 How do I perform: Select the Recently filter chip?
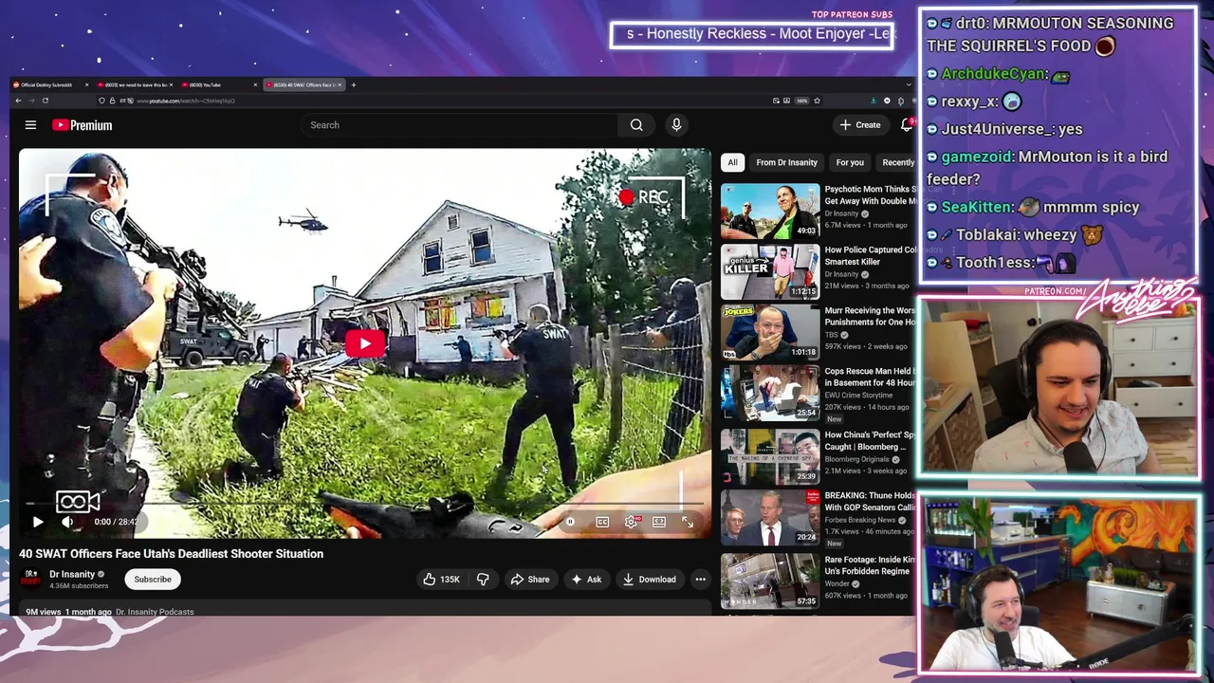pos(897,162)
